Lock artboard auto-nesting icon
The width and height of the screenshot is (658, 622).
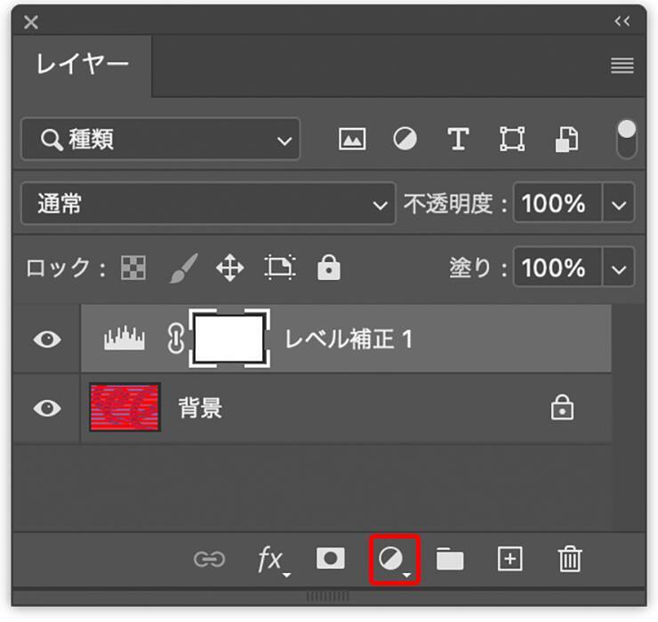pyautogui.click(x=280, y=267)
